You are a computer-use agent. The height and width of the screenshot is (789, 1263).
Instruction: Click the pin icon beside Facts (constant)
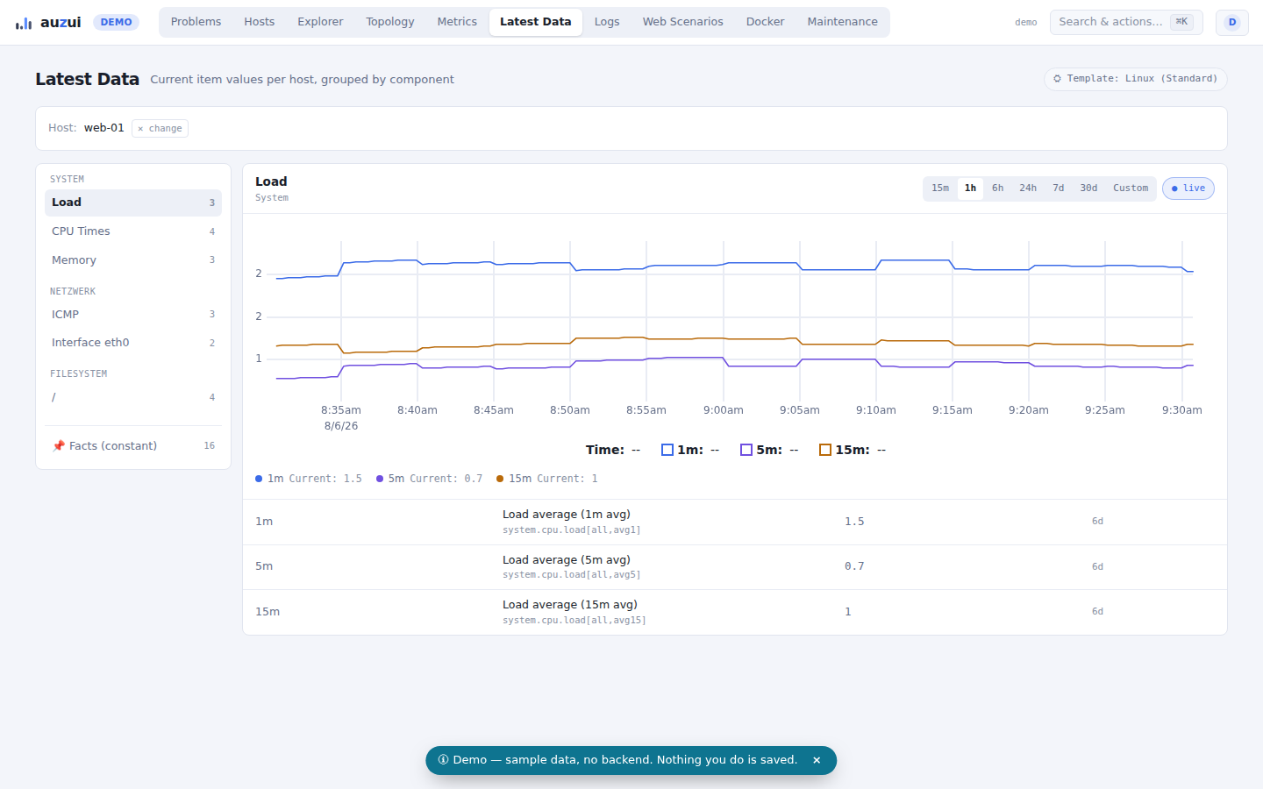click(59, 445)
